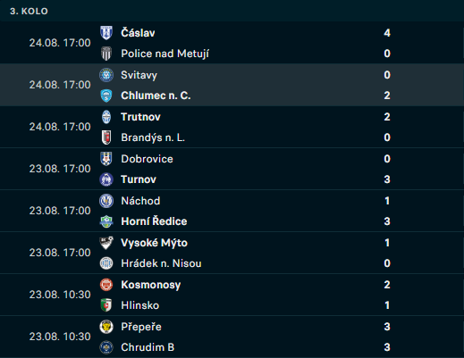Click the Vysoké Mýto club crest
The width and height of the screenshot is (464, 358).
(106, 243)
